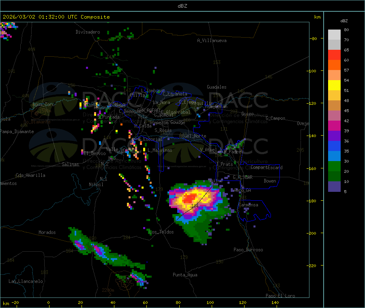
Task: Click the 57 dBZ orange legend swatch
Action: click(334, 65)
